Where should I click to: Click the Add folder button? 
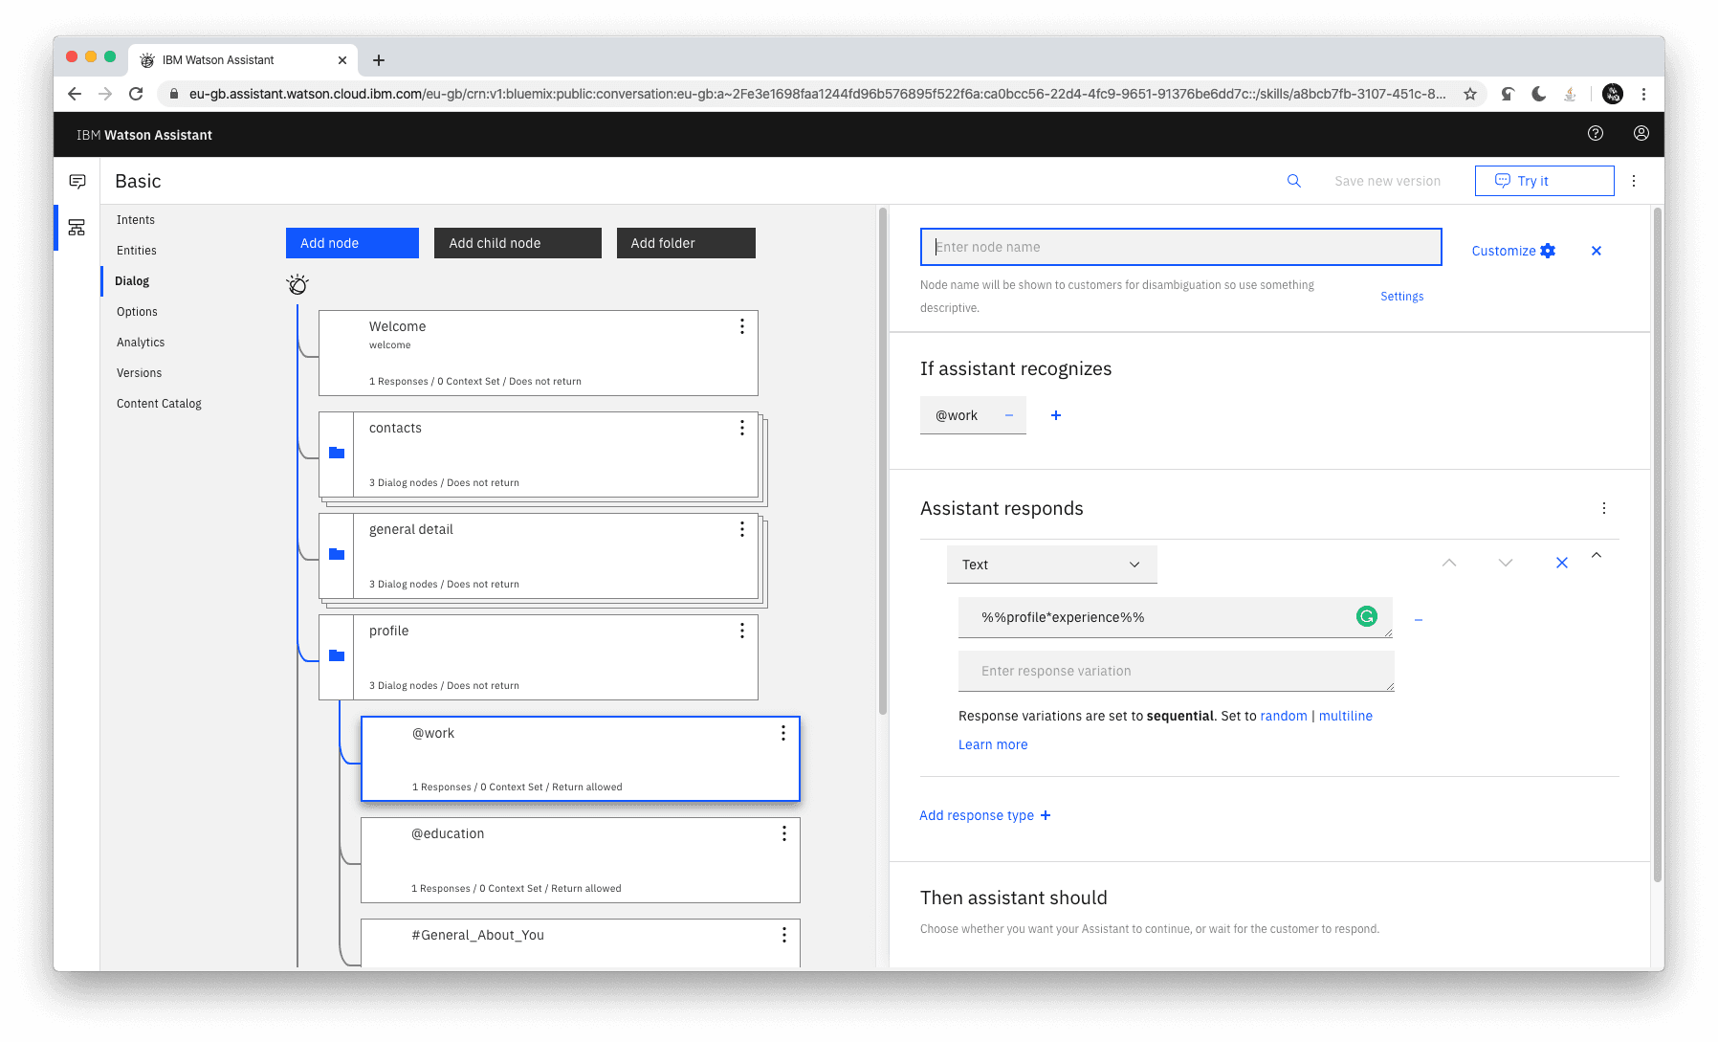(x=686, y=243)
